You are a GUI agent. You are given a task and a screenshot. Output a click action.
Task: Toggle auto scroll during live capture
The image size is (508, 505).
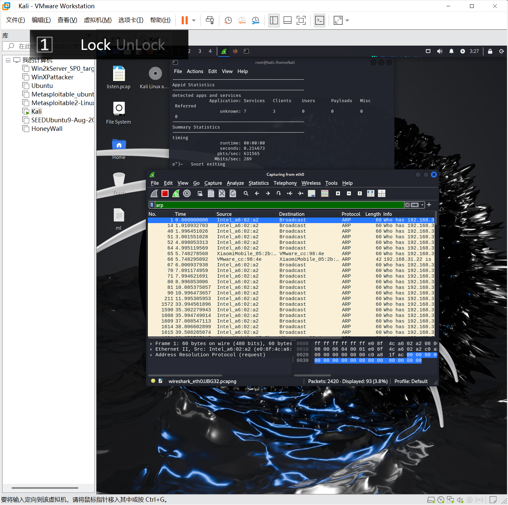click(312, 193)
